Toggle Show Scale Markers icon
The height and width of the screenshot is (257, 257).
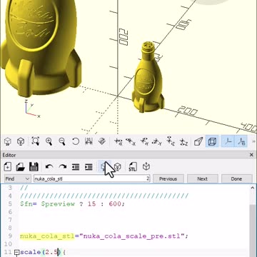[x=241, y=141]
